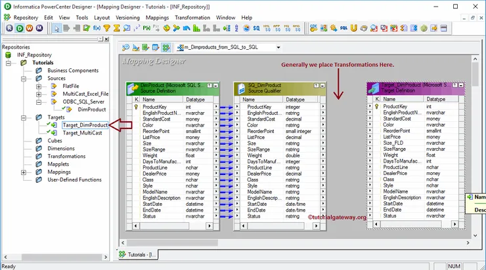Viewport: 486px width, 270px height.
Task: Click the Cubes folder in tree
Action: pos(55,141)
